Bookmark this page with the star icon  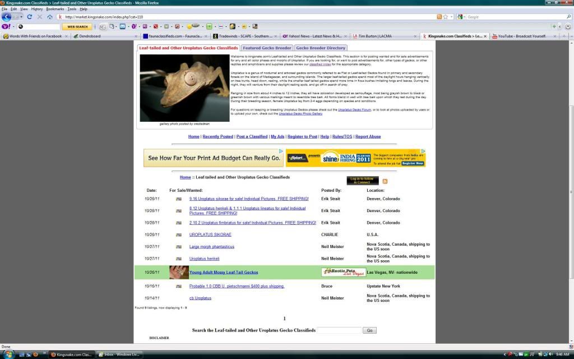(446, 17)
